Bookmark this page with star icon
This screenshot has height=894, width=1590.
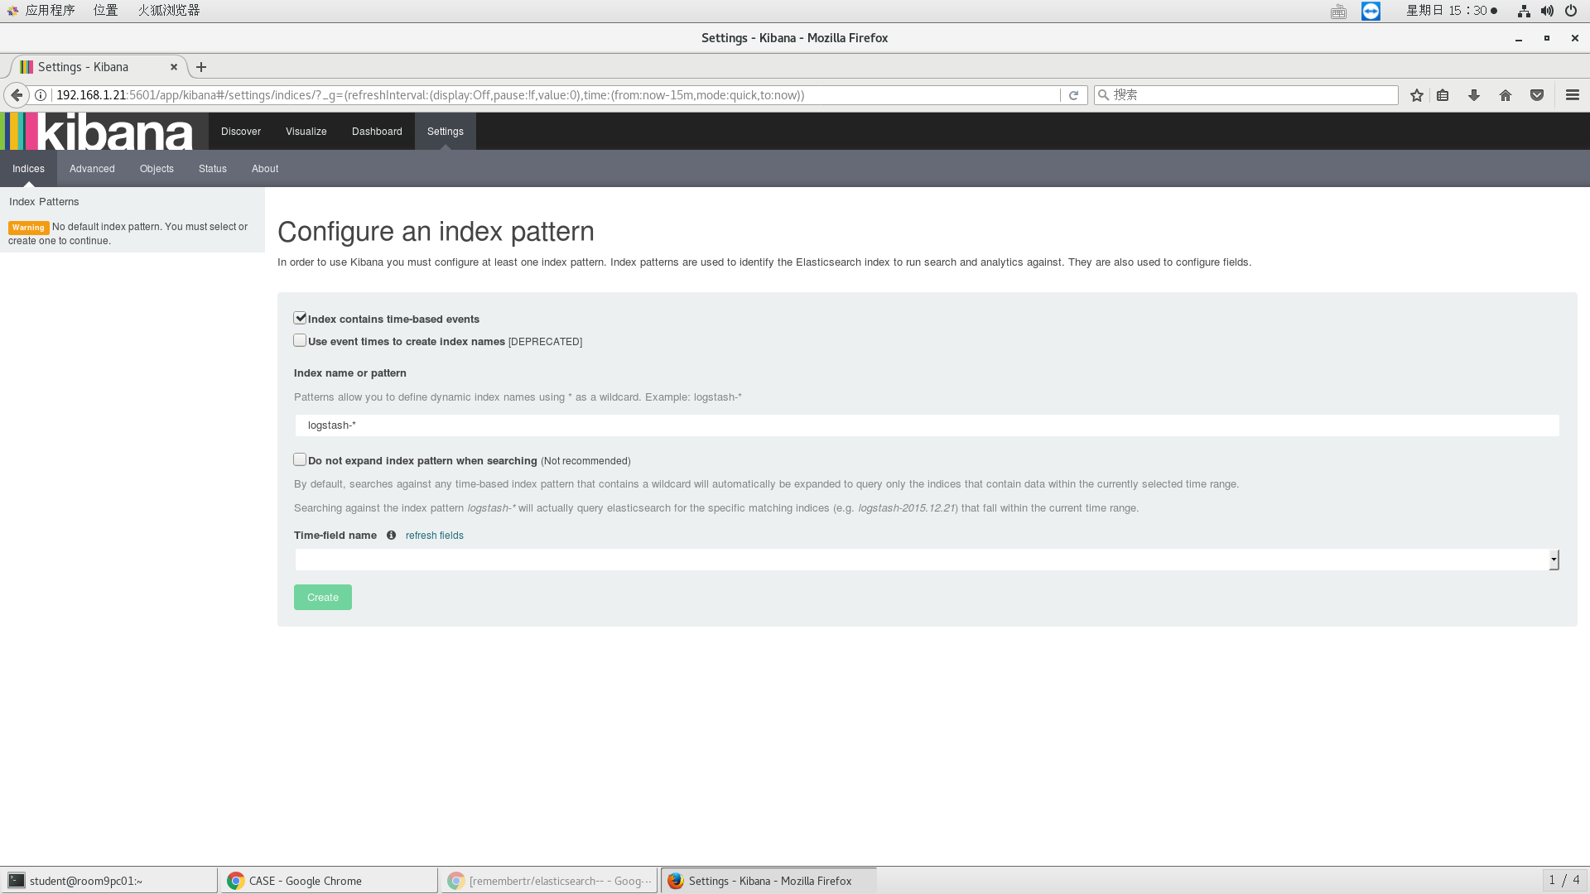click(1417, 95)
